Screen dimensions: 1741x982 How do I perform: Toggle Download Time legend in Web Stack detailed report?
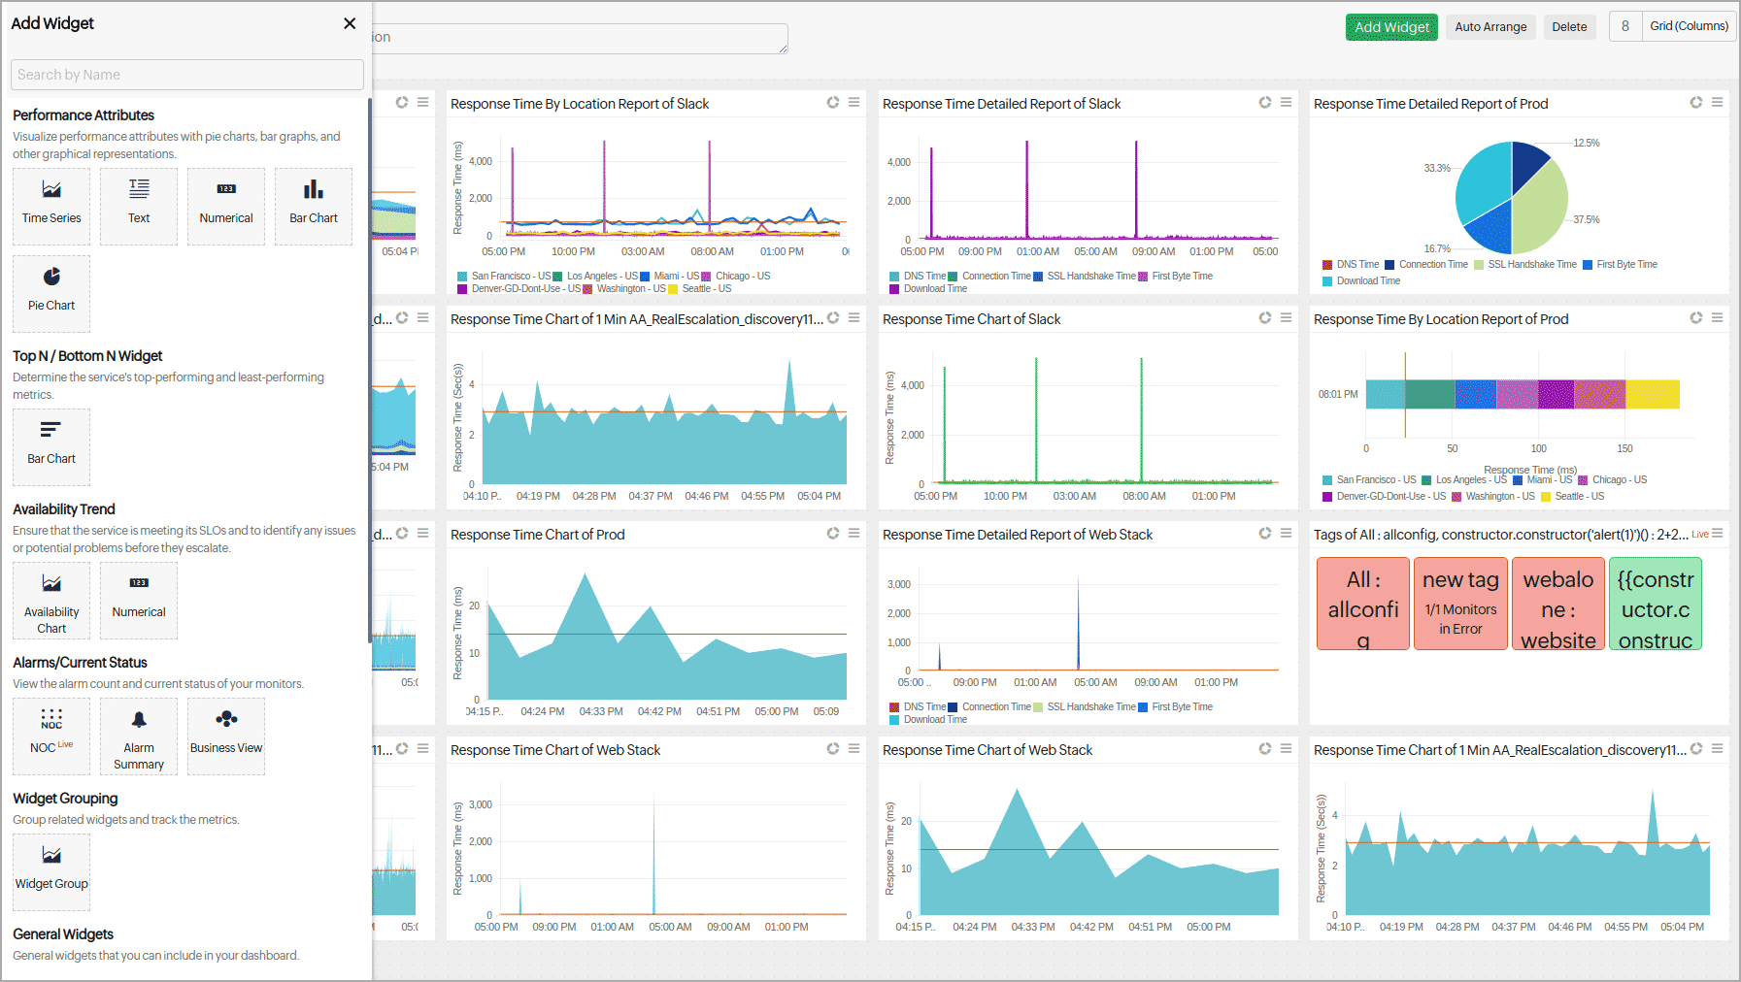[x=928, y=720]
